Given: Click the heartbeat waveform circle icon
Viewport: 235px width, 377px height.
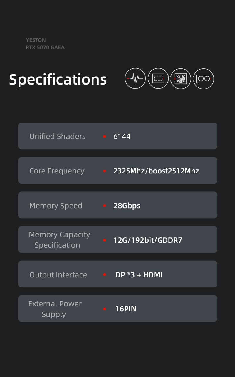Looking at the screenshot, I should tap(135, 78).
